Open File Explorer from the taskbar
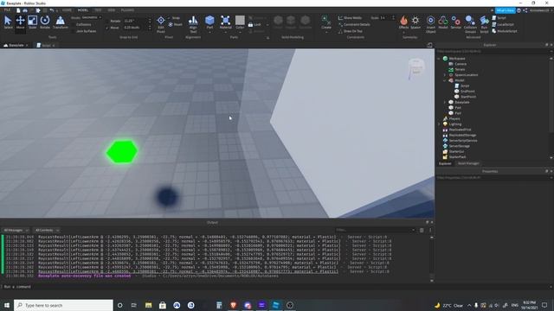Screen dimensions: 554x311 (148, 305)
